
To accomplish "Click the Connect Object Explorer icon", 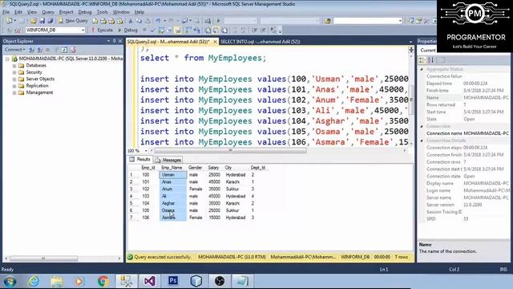I will coord(32,50).
